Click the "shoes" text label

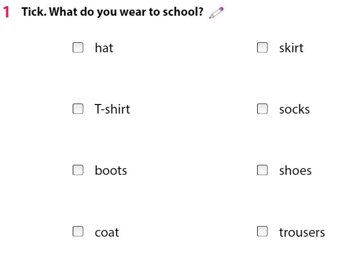295,170
